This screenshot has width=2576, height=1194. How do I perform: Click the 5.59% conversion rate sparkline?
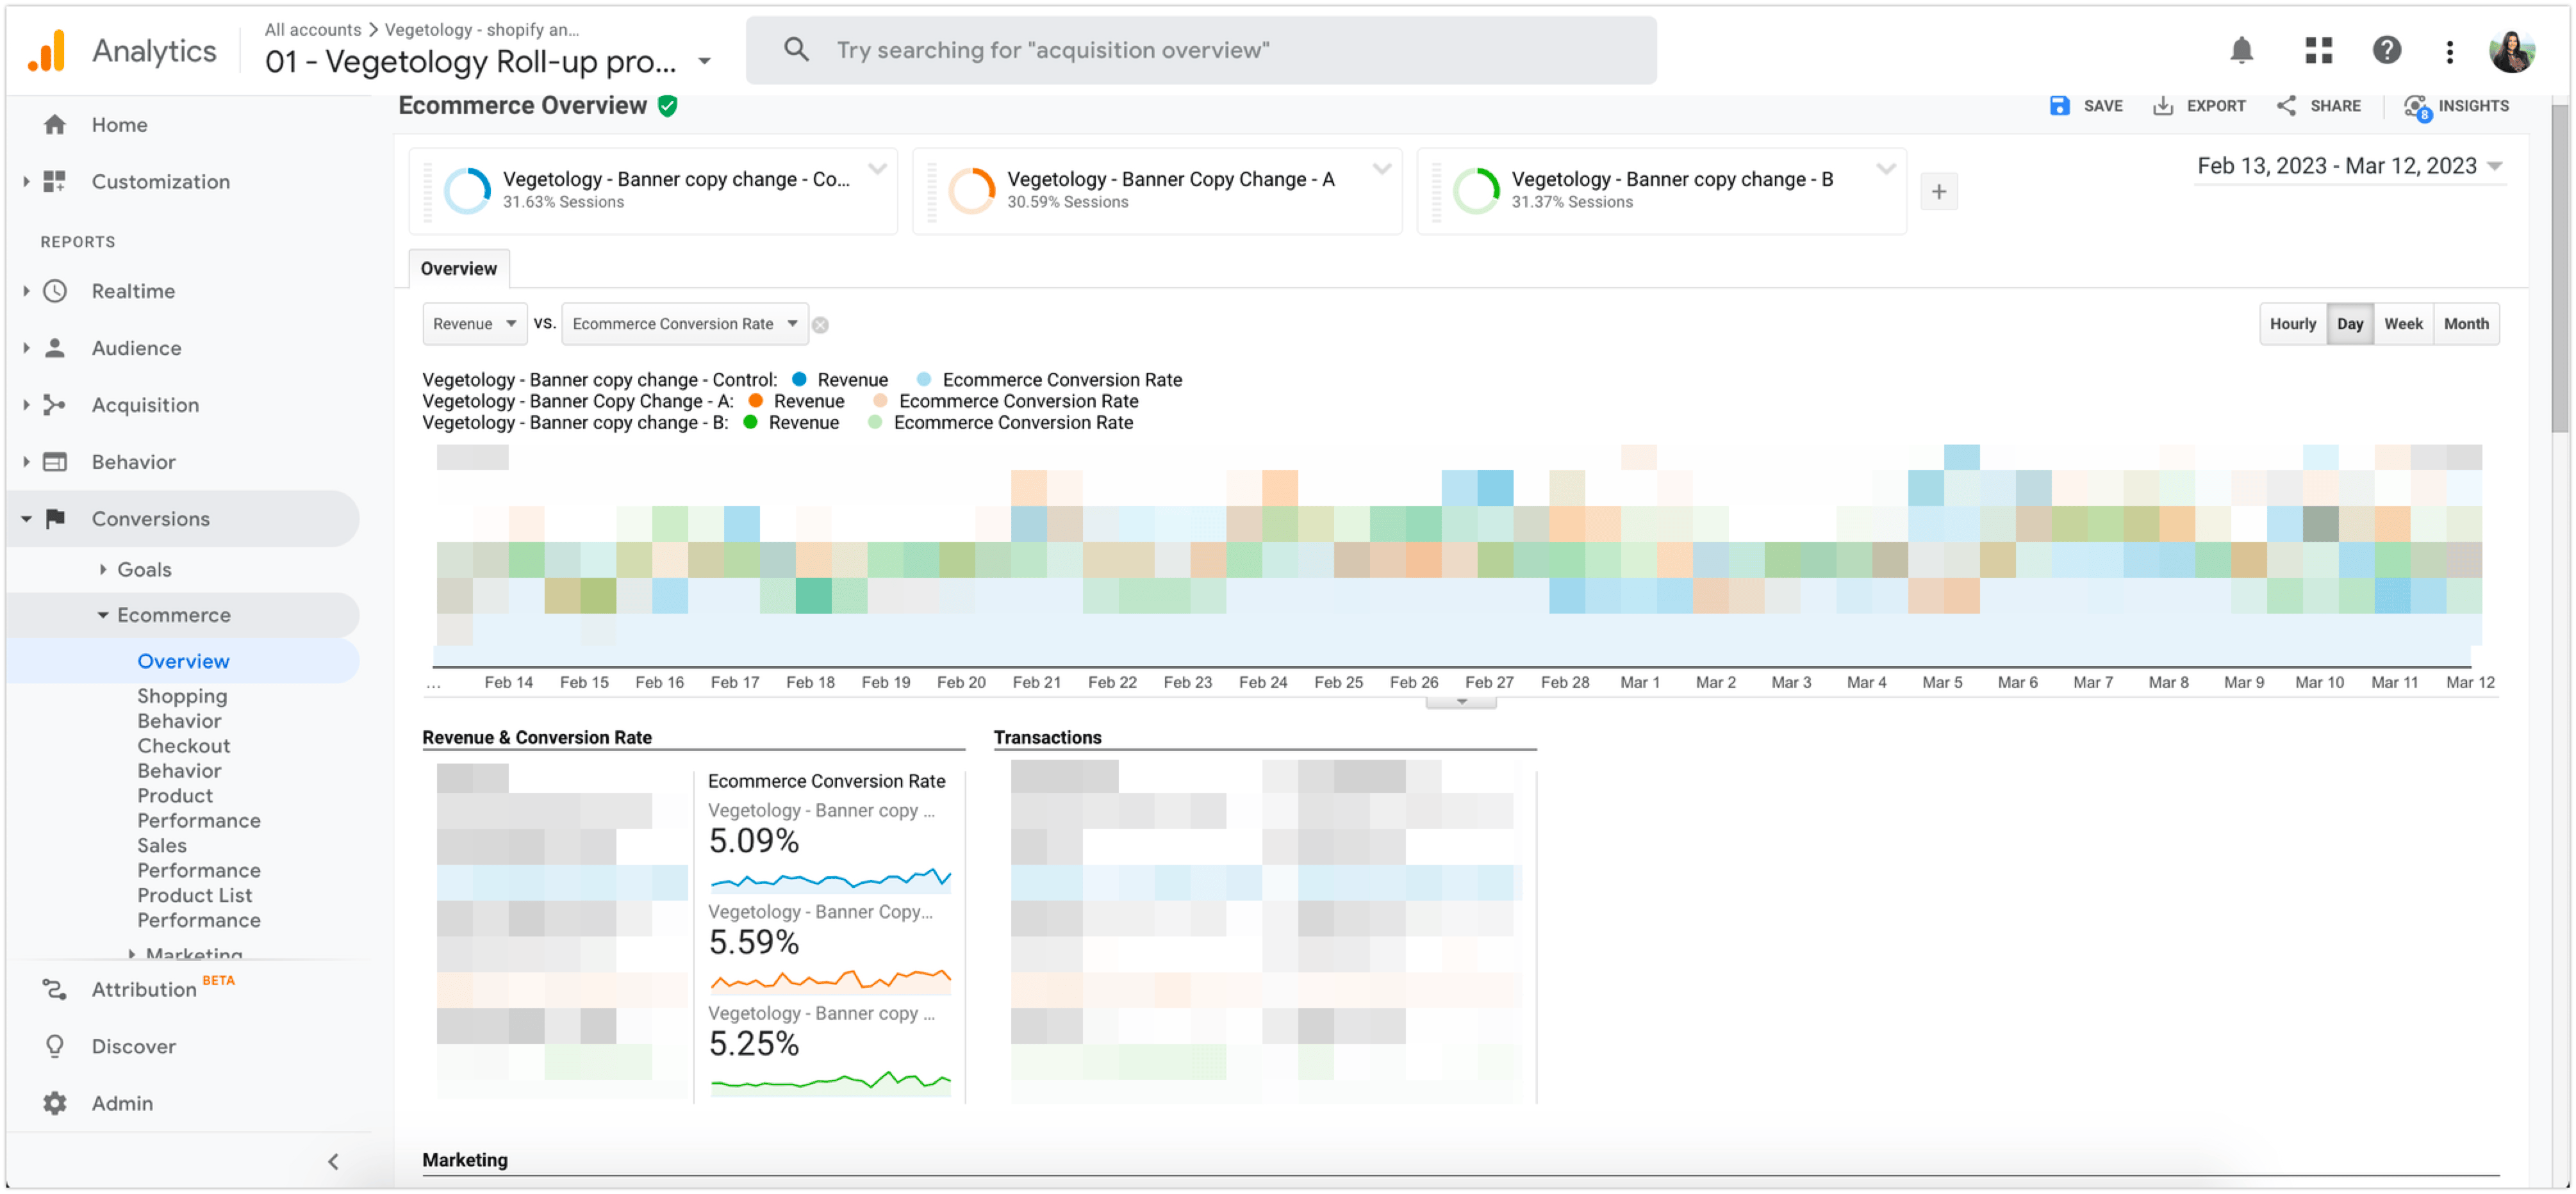[x=830, y=980]
